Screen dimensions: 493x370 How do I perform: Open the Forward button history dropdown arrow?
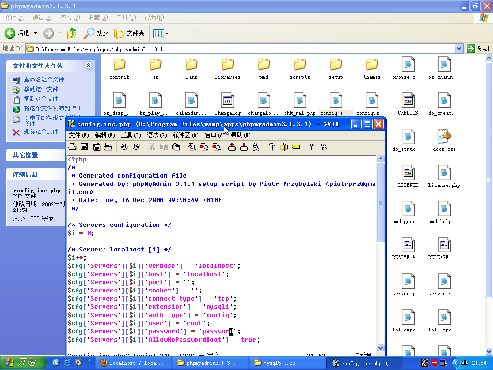[x=60, y=33]
